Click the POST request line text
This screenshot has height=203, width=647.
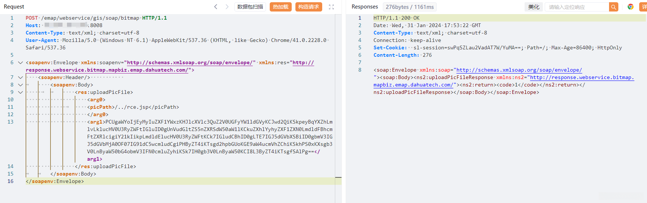pos(96,18)
